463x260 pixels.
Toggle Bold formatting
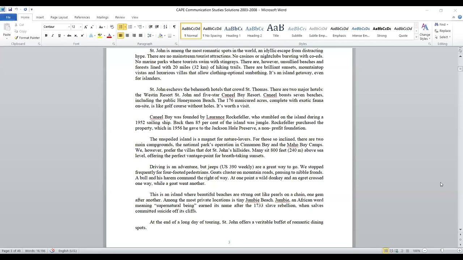46,35
